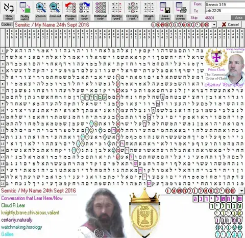Select matrix row number 5

click(3, 77)
